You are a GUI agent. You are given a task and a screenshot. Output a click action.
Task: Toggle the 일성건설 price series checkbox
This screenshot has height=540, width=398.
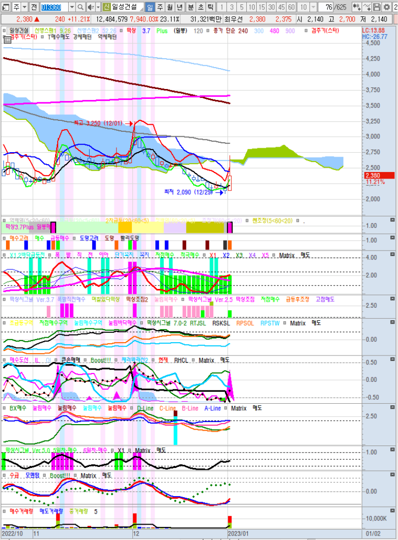(4, 31)
